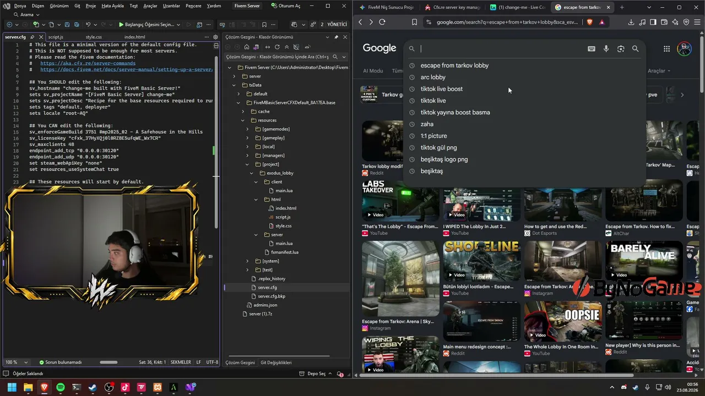Click the sync arrows icon in Solution Explorer
The height and width of the screenshot is (396, 705).
[268, 47]
